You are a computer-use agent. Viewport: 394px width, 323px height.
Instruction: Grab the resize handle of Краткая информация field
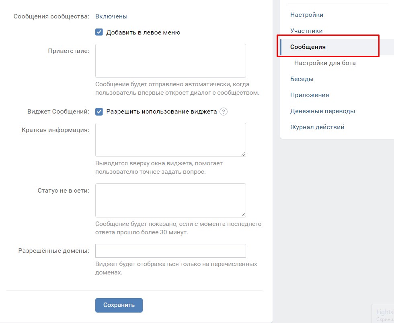243,154
